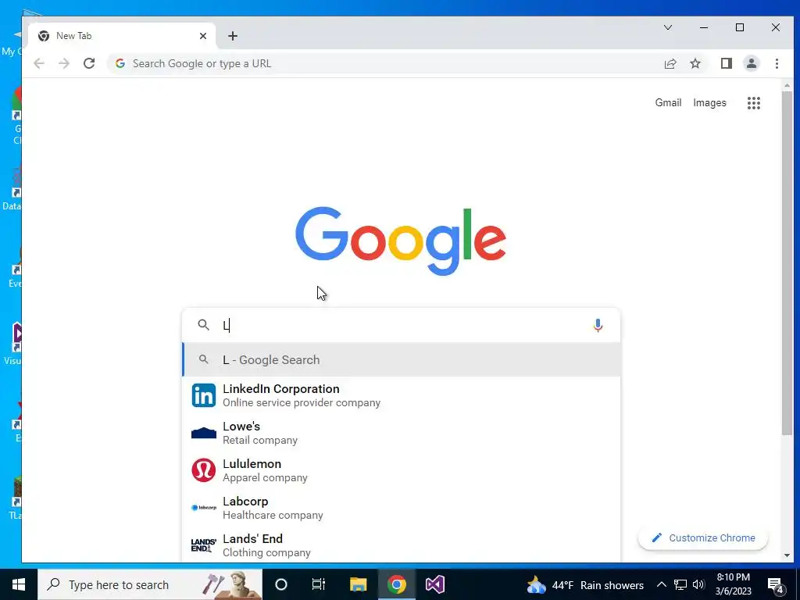Click the Share this page icon

[x=670, y=63]
